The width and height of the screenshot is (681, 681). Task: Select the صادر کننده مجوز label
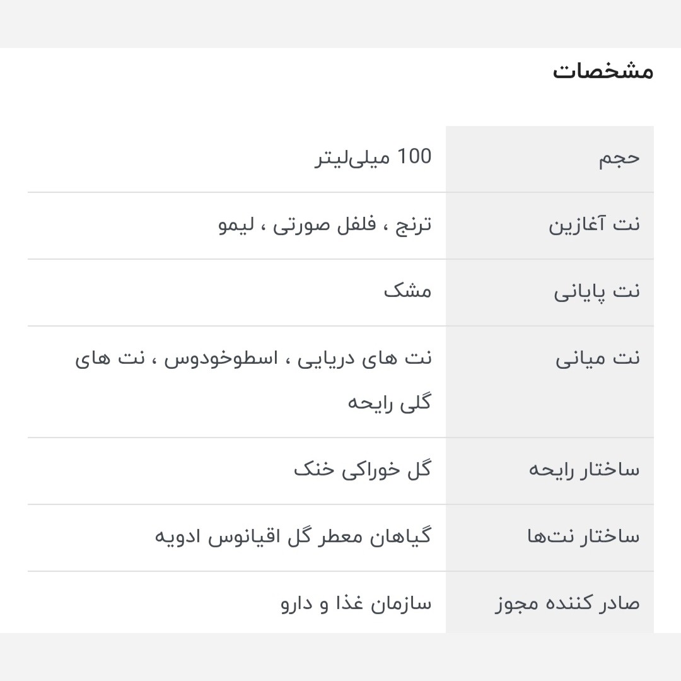tap(567, 603)
